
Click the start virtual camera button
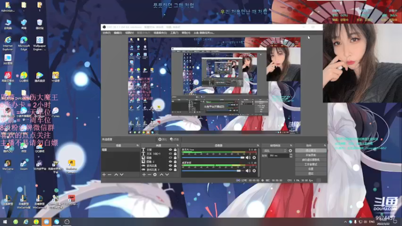tap(311, 160)
